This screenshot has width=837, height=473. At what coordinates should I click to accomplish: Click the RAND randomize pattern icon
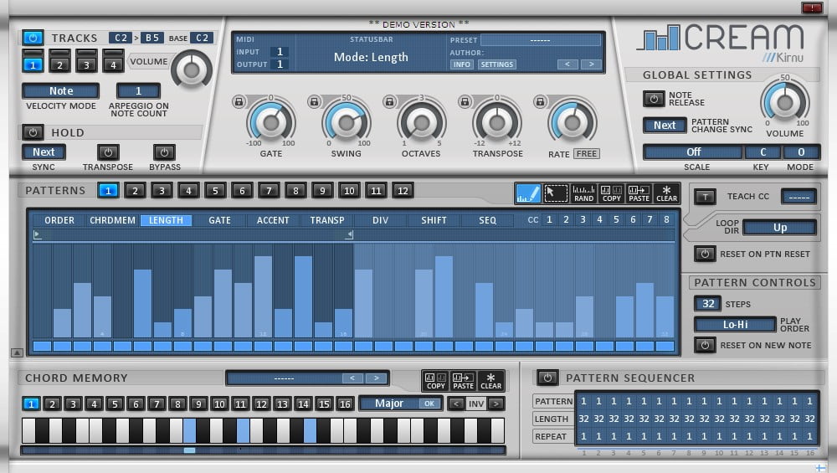(583, 193)
